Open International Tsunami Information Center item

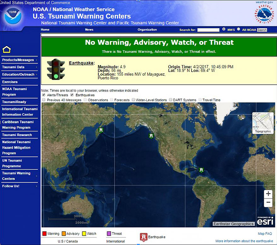[20, 112]
